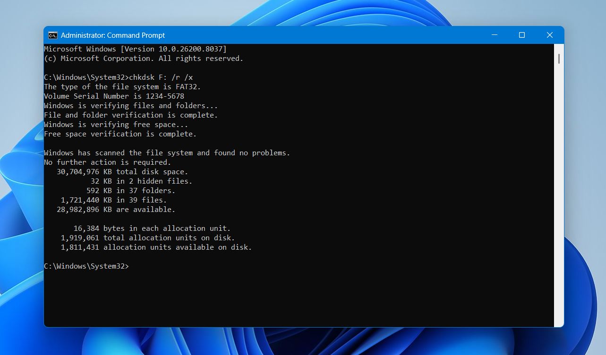Close the Administrator Command Prompt
Image resolution: width=606 pixels, height=355 pixels.
549,34
